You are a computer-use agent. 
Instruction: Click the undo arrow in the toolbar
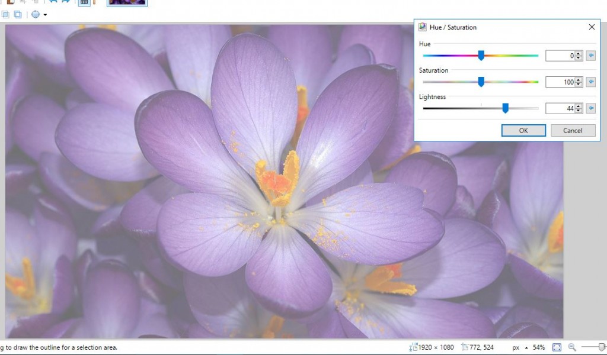(53, 2)
